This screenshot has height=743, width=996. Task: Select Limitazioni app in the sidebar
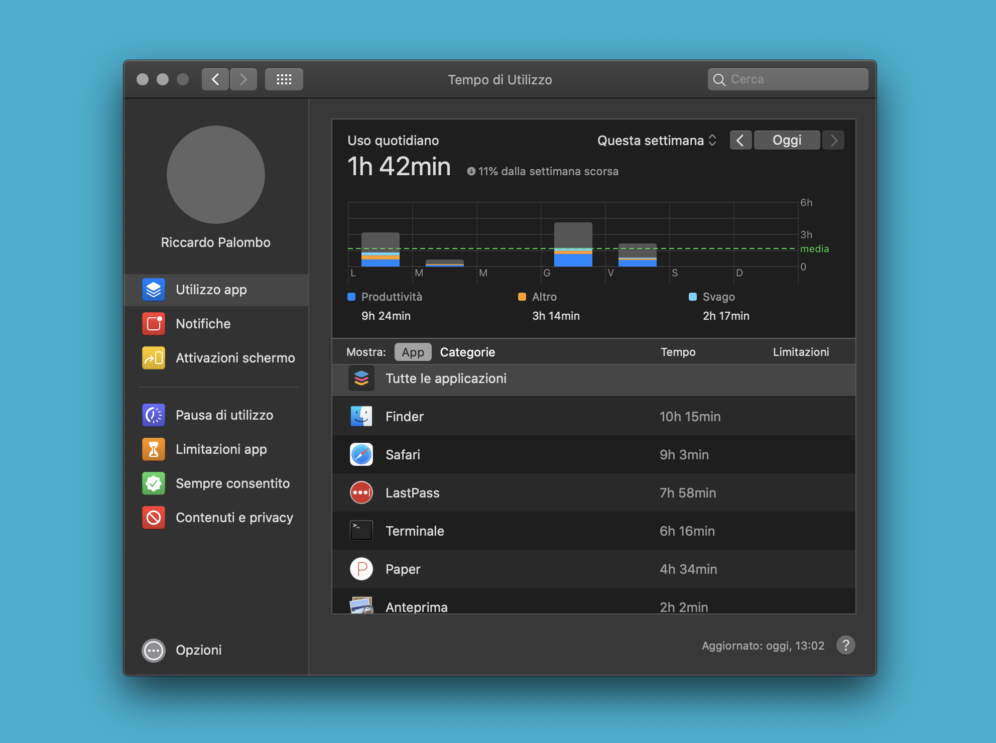tap(221, 449)
